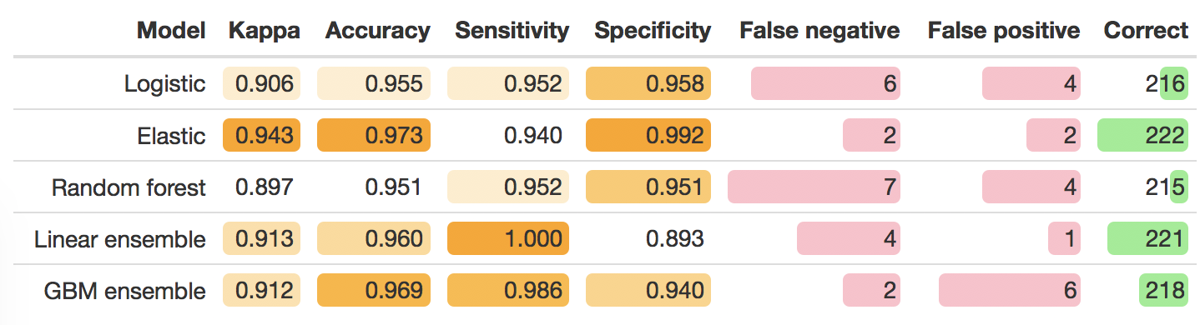Click the False negative column header
The image size is (1200, 325).
coord(819,32)
